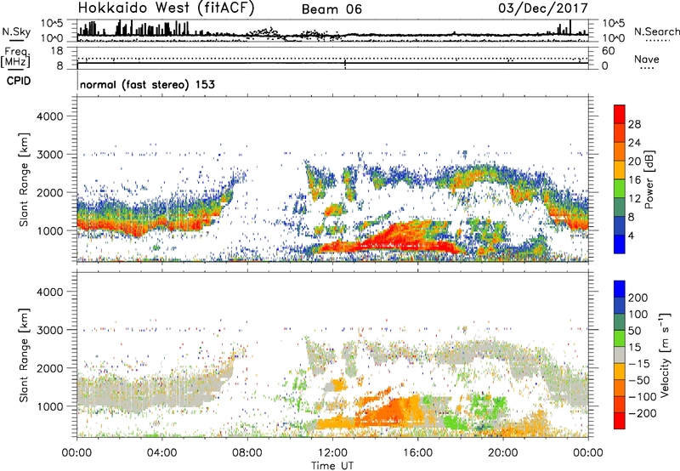Viewport: 680px width, 471px height.
Task: Click the '3000' tick on the Power panel axis
Action: [49, 155]
